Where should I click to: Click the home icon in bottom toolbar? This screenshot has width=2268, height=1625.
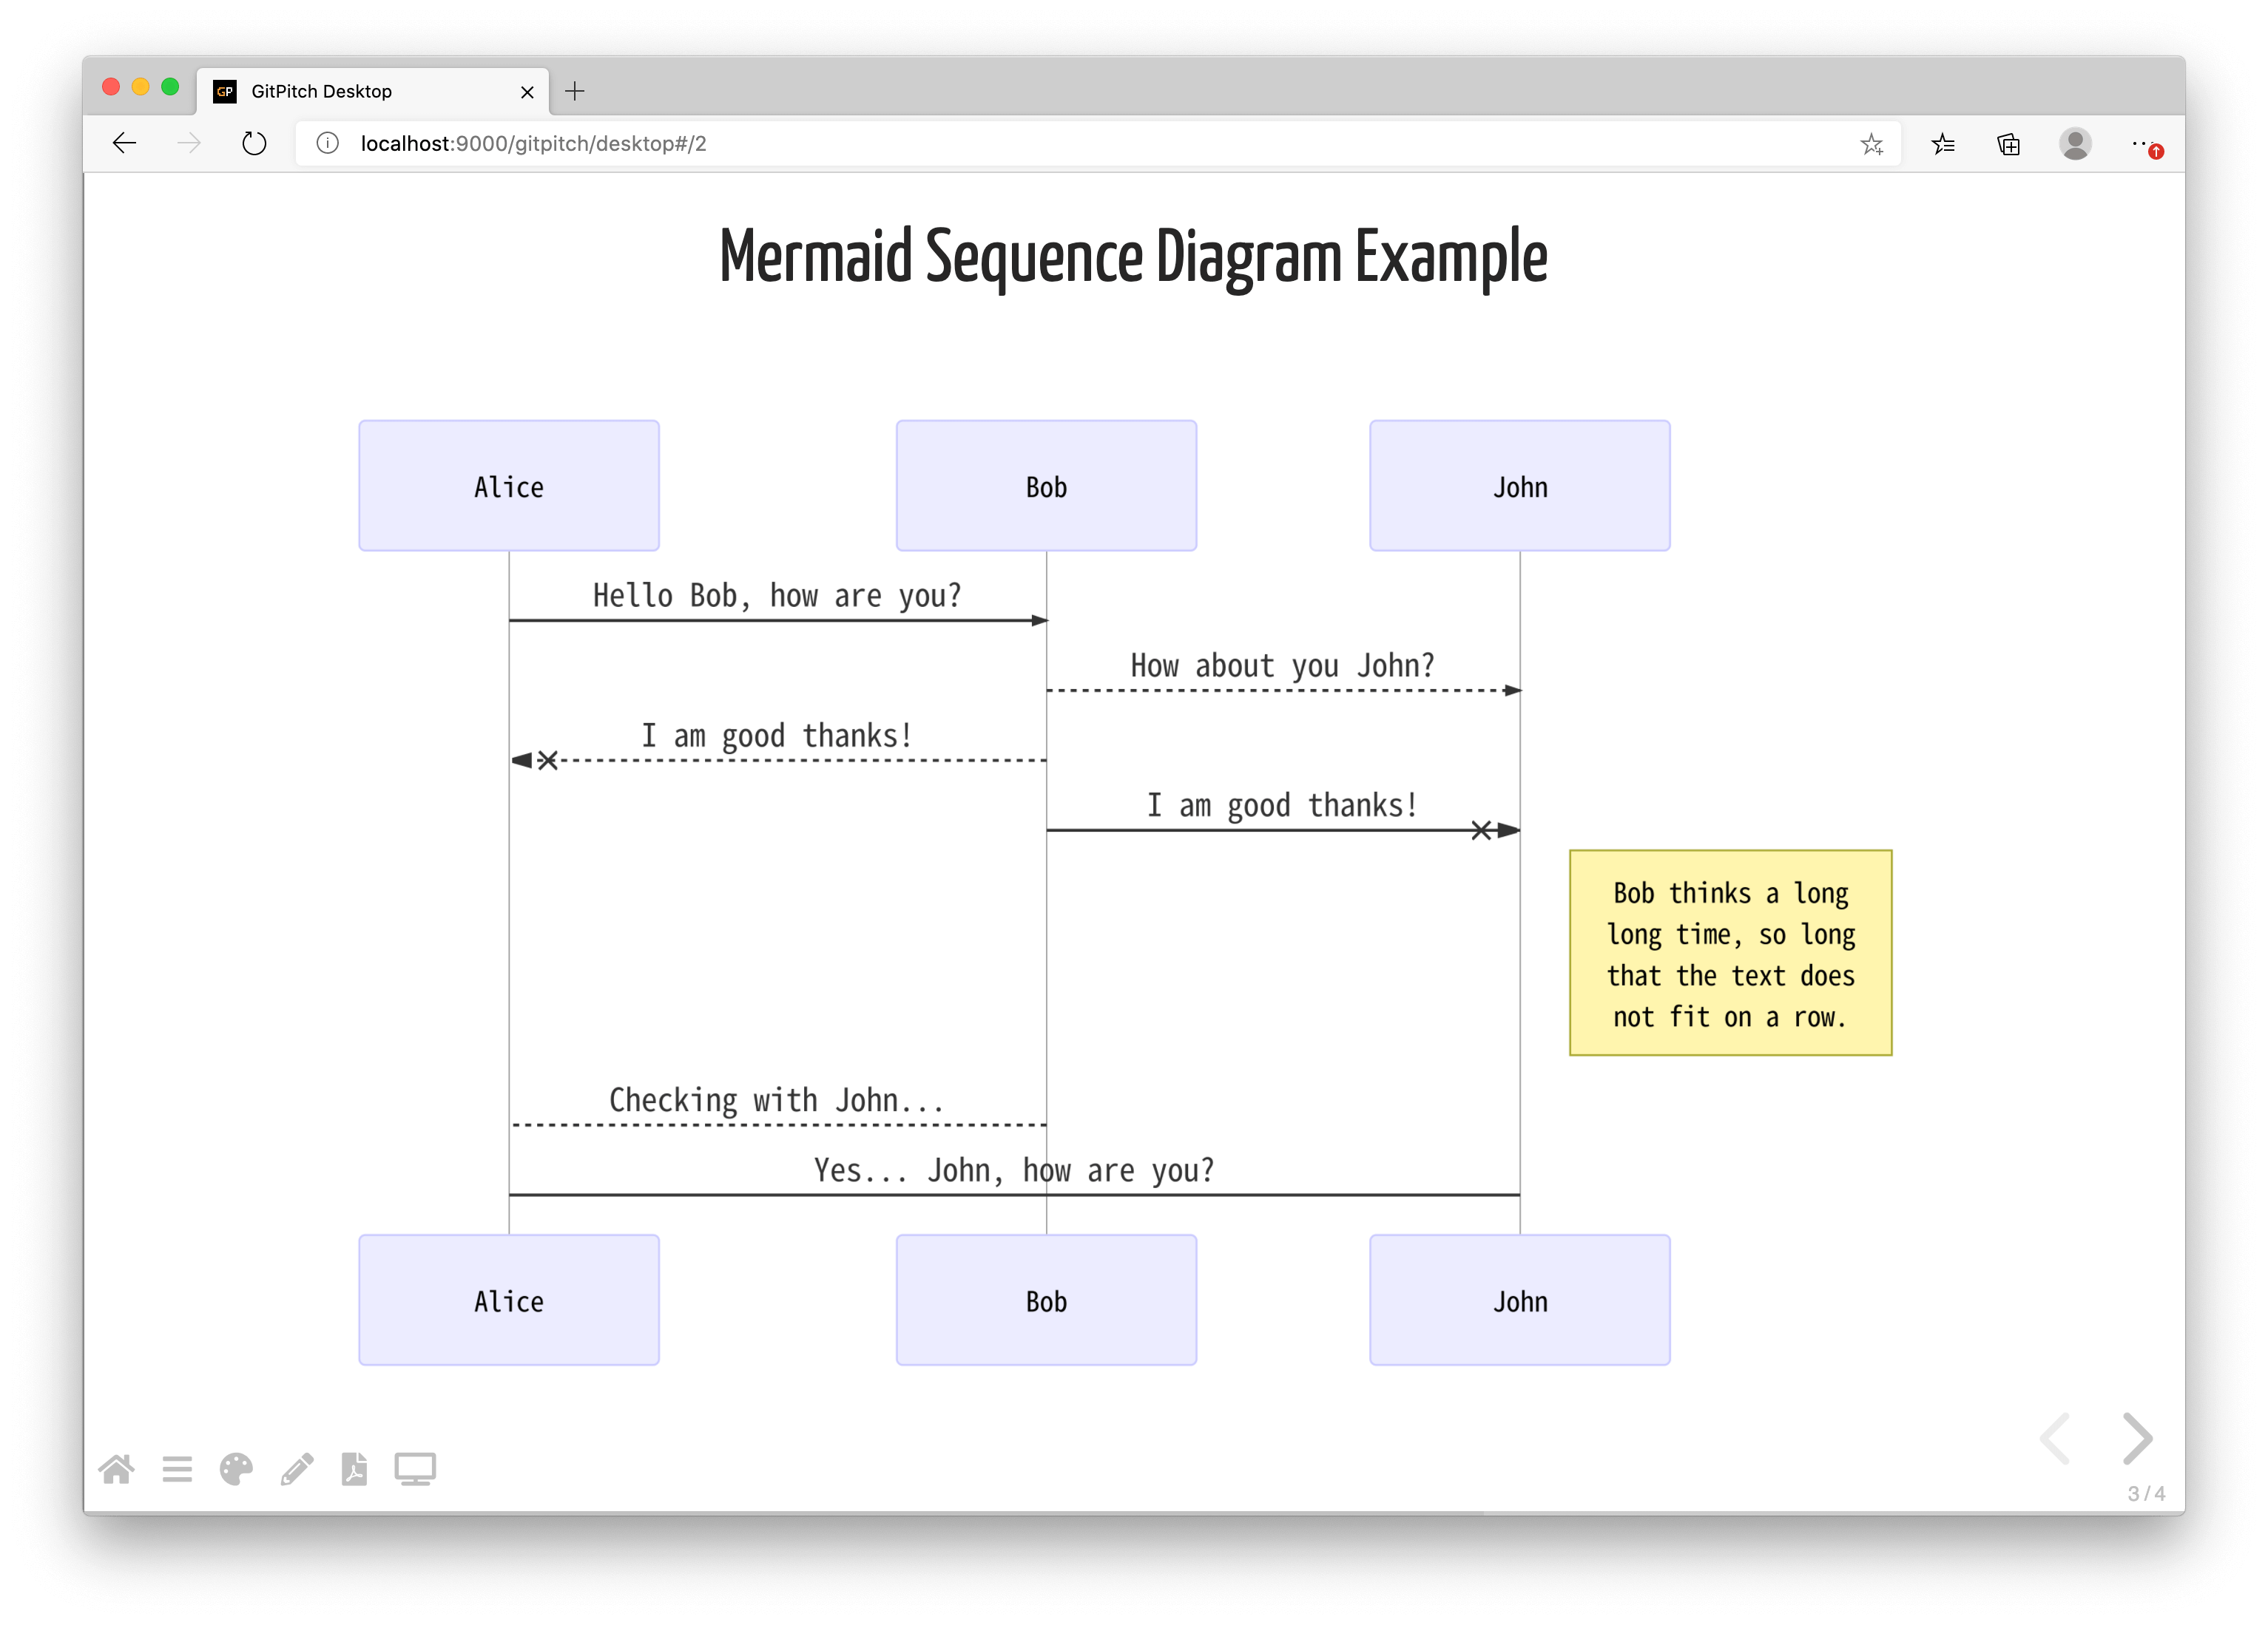tap(117, 1469)
